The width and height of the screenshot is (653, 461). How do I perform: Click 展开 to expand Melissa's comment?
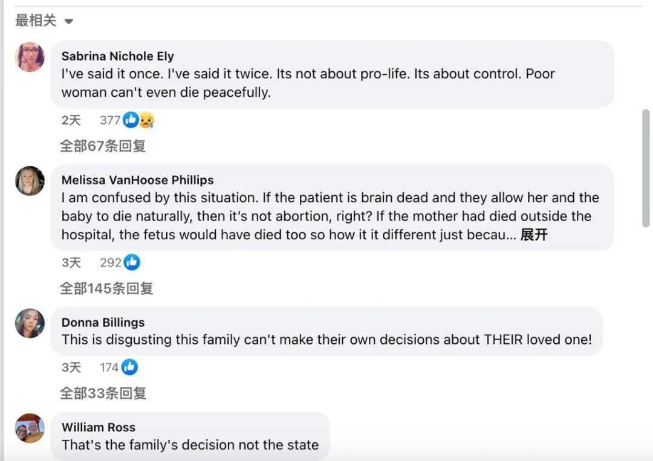pos(534,234)
